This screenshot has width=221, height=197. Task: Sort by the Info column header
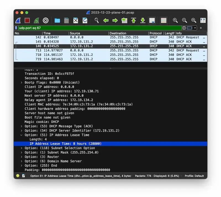coord(191,33)
